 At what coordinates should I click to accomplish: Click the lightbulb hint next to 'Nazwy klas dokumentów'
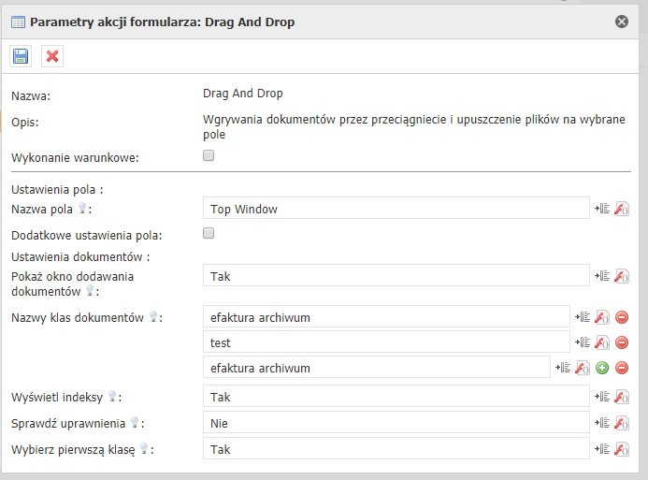coord(153,318)
